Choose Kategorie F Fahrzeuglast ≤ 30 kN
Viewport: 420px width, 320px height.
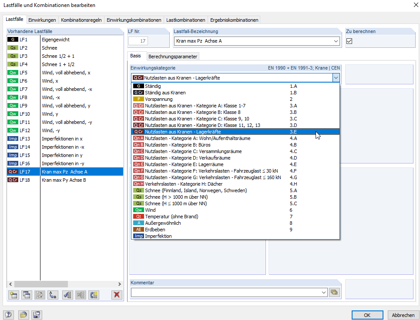[x=235, y=171]
